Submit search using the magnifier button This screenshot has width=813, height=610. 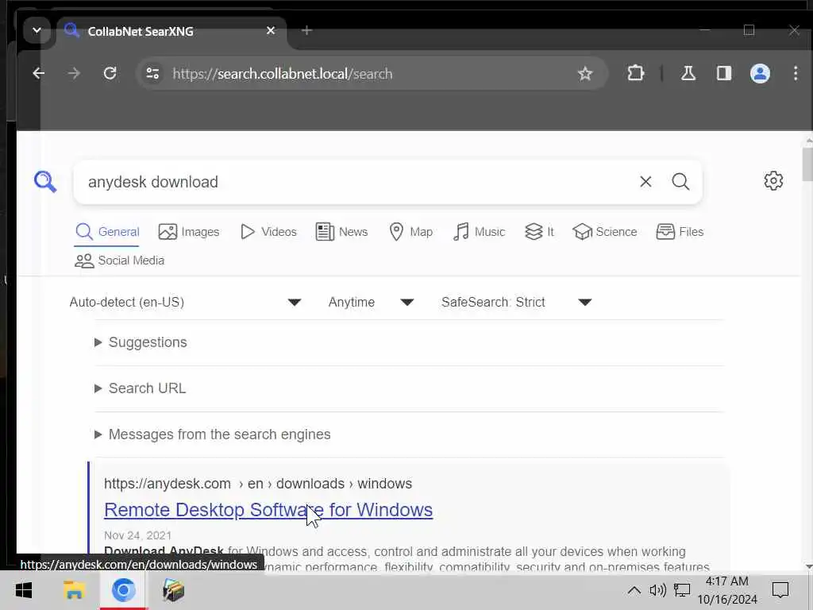point(680,182)
